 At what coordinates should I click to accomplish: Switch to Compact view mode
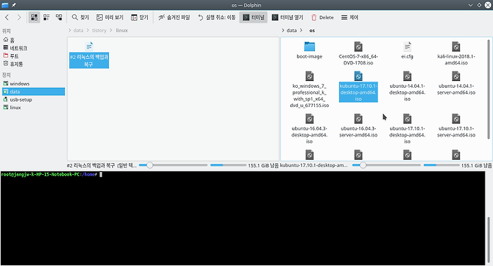coord(47,17)
